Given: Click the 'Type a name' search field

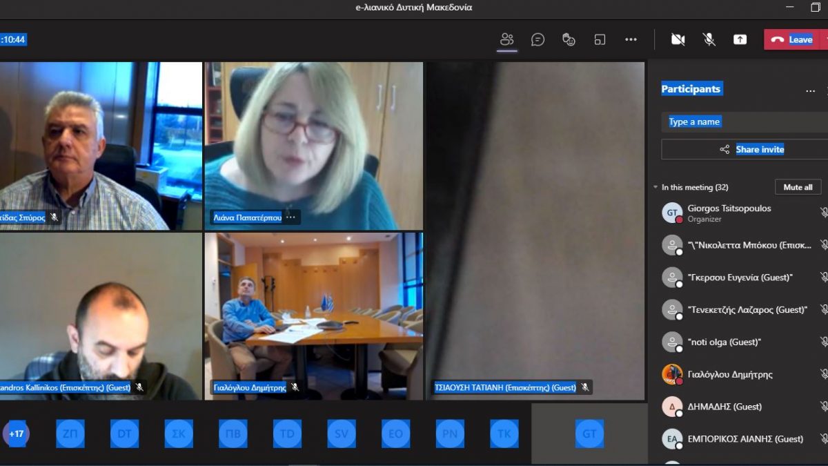Looking at the screenshot, I should point(744,122).
